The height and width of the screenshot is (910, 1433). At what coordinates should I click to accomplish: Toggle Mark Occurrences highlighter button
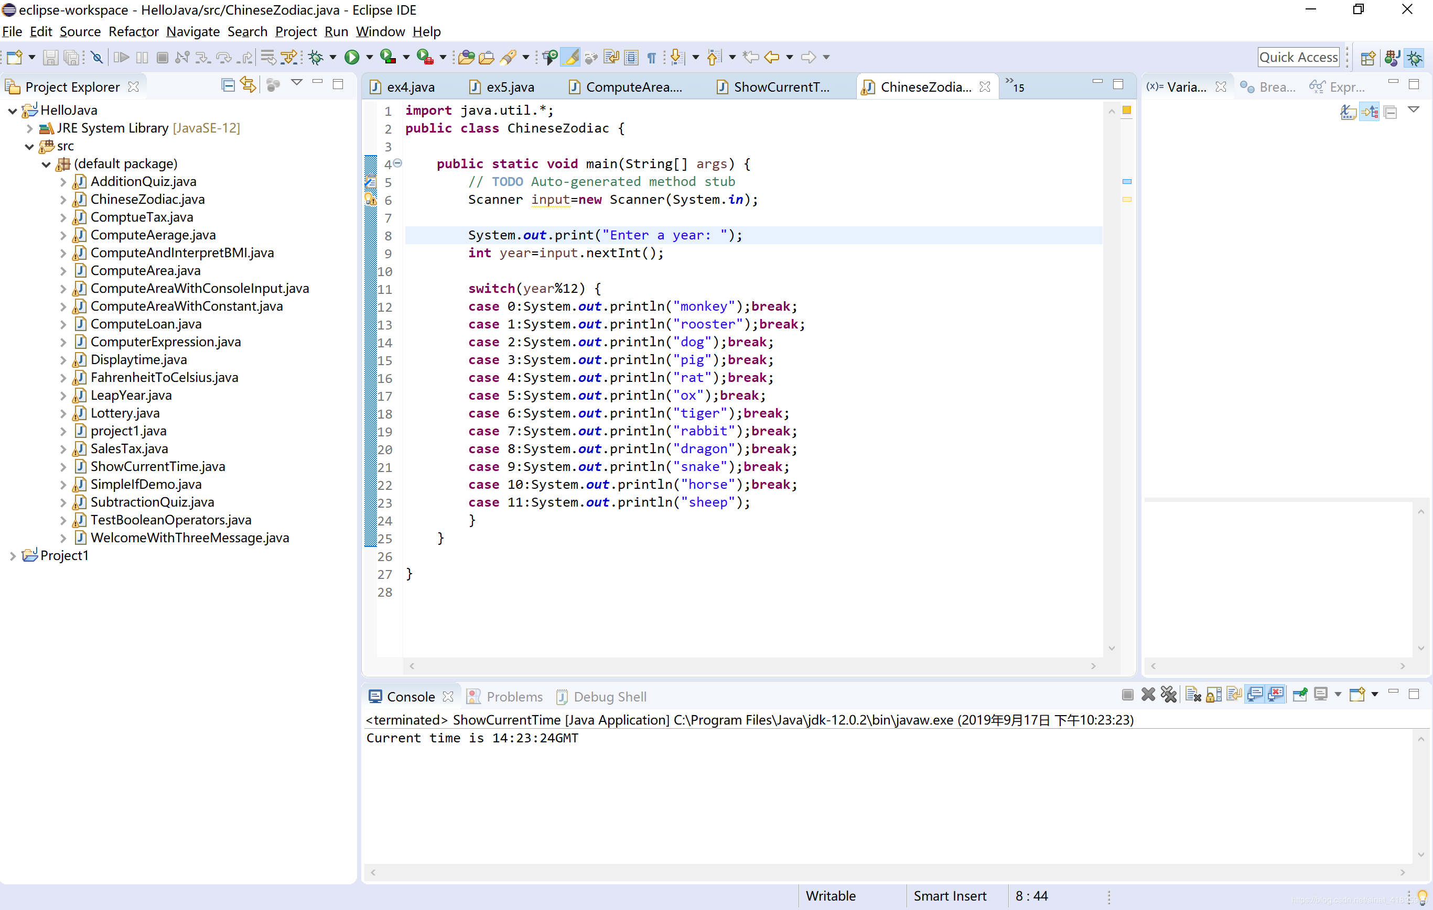[572, 57]
